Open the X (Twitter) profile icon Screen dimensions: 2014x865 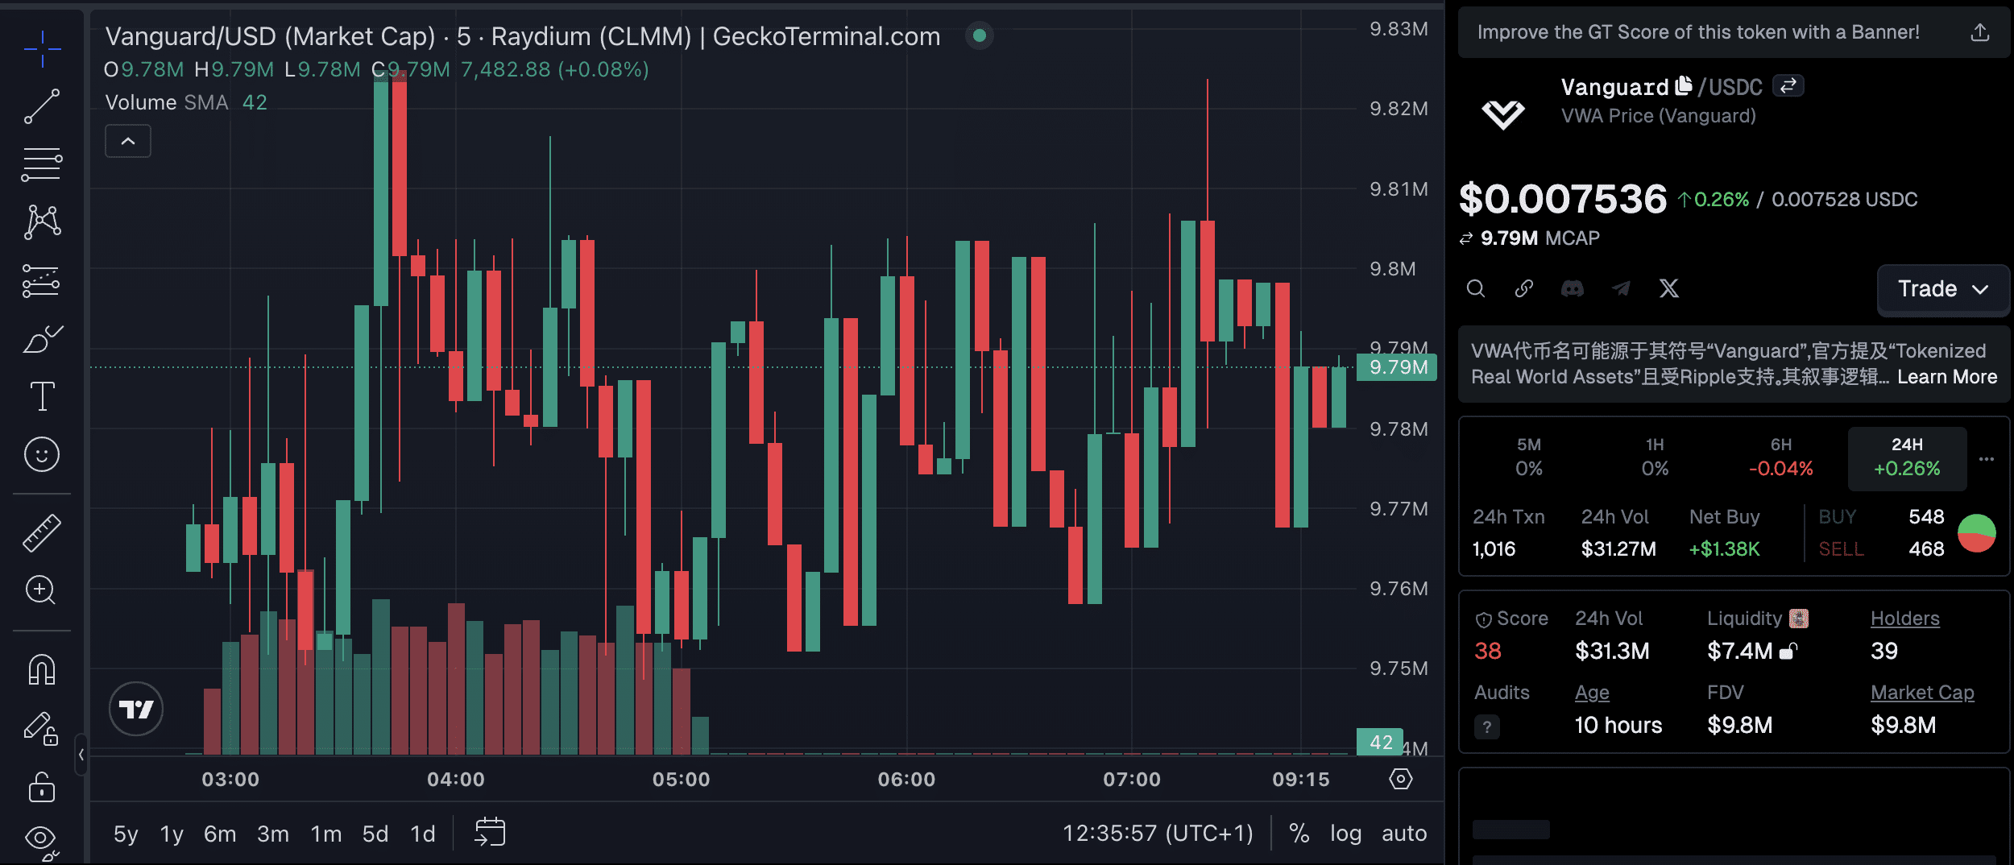[x=1669, y=288]
